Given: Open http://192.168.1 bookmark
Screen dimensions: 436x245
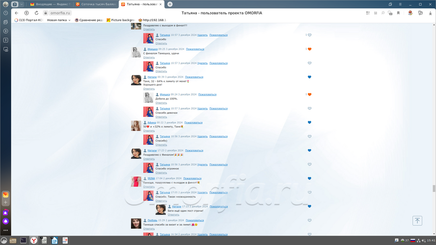Looking at the screenshot, I should point(152,20).
